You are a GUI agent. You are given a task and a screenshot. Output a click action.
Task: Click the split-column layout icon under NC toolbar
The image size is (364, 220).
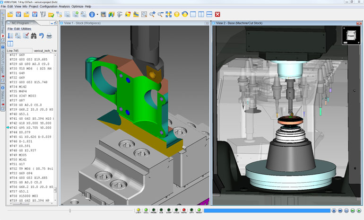10,44
